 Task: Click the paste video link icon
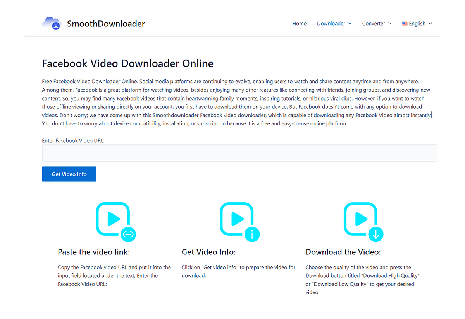coord(115,221)
